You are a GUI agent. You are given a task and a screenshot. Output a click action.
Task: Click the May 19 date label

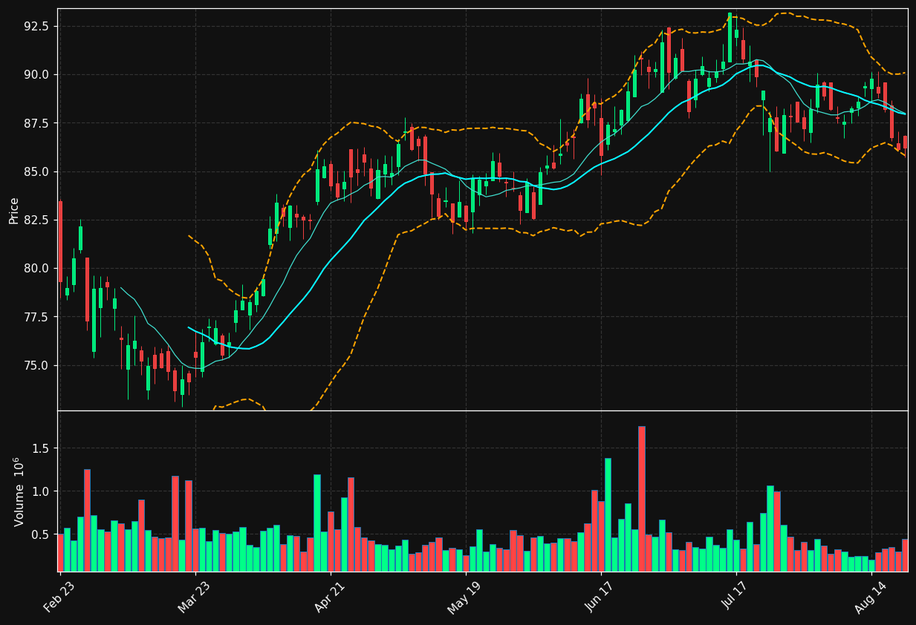click(x=464, y=596)
